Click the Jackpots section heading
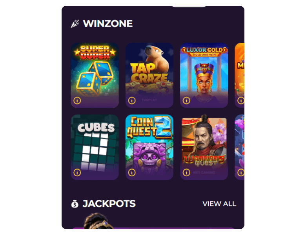This screenshot has width=306, height=235. coord(109,204)
